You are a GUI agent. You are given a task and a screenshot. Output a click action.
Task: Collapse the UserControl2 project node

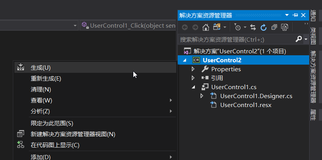[184, 60]
